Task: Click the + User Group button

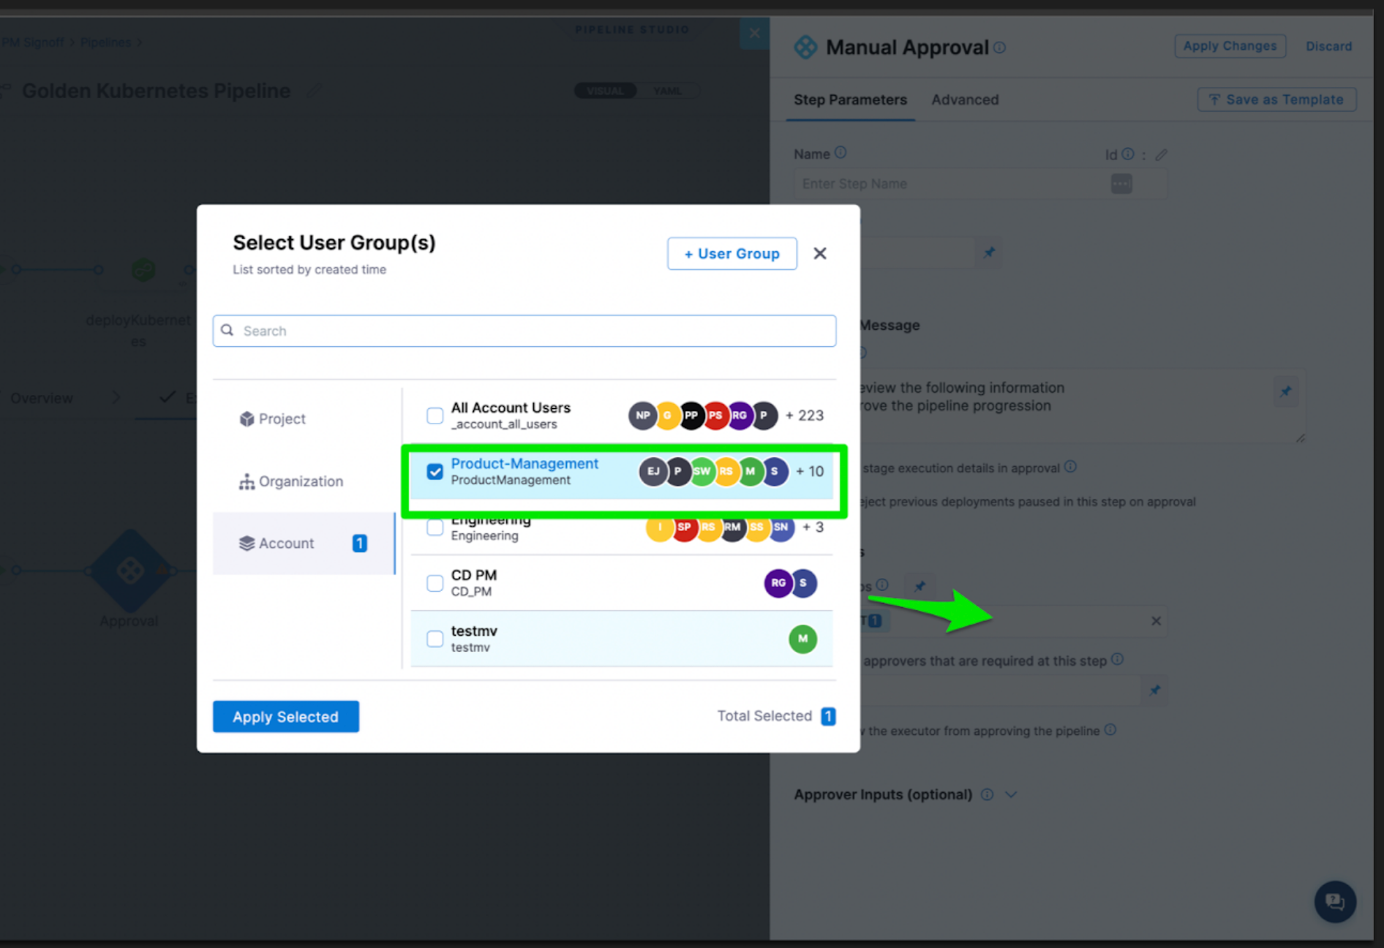Action: (x=732, y=254)
